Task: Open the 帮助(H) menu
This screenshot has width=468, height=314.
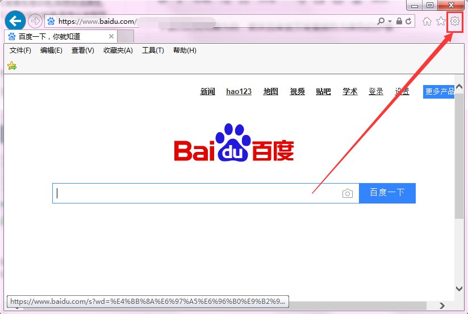Action: 185,50
